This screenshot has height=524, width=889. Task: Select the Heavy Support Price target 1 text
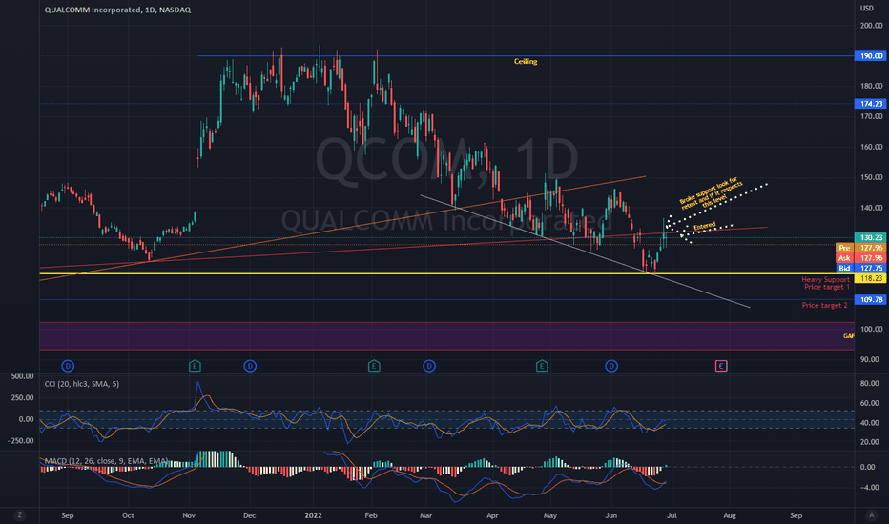pyautogui.click(x=825, y=283)
